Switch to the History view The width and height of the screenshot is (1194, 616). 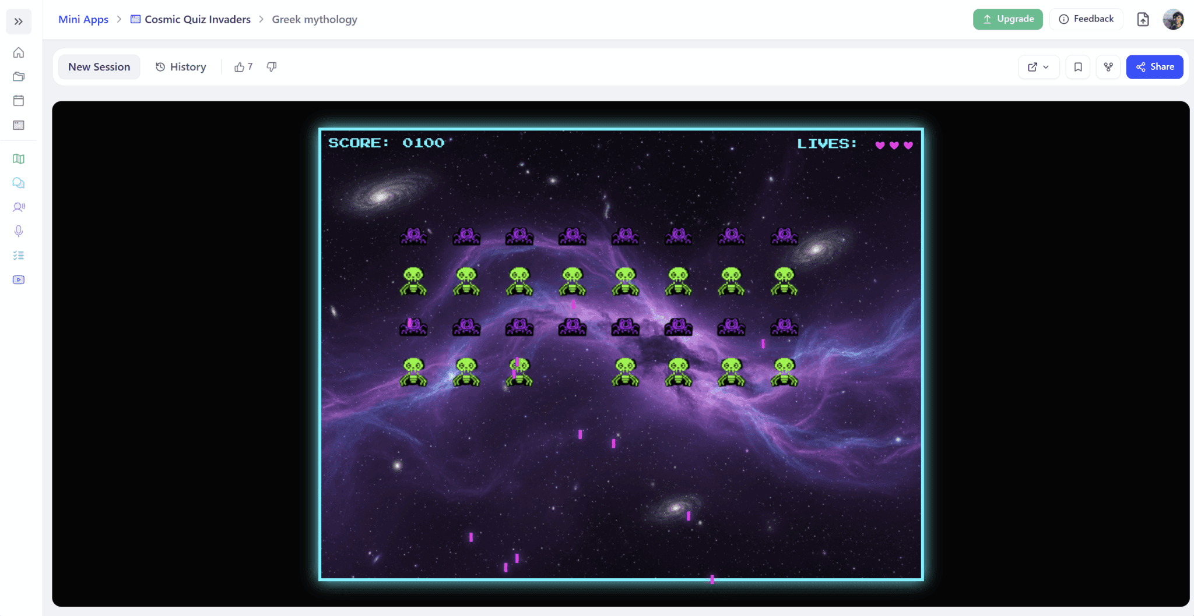pyautogui.click(x=181, y=66)
